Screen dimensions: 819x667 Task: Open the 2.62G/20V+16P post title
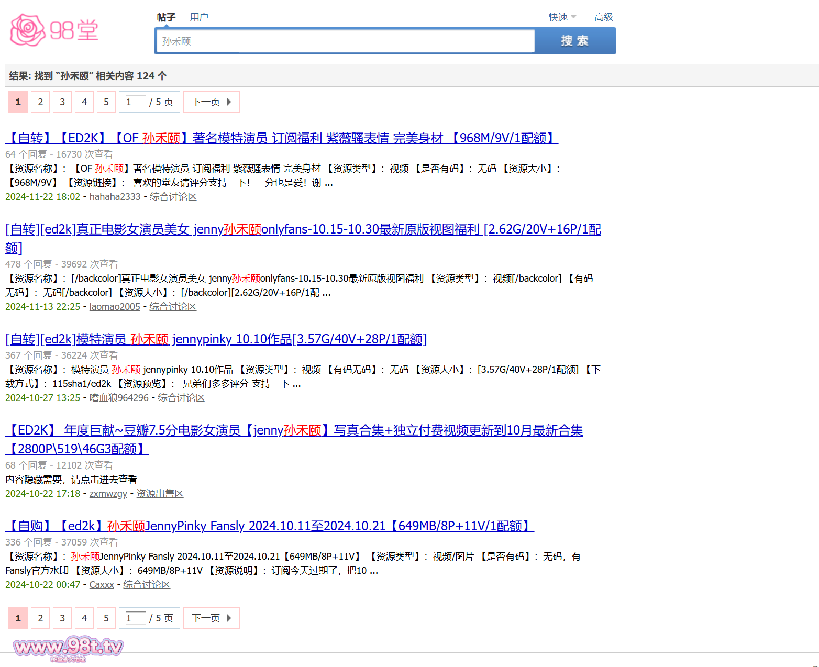(x=303, y=239)
